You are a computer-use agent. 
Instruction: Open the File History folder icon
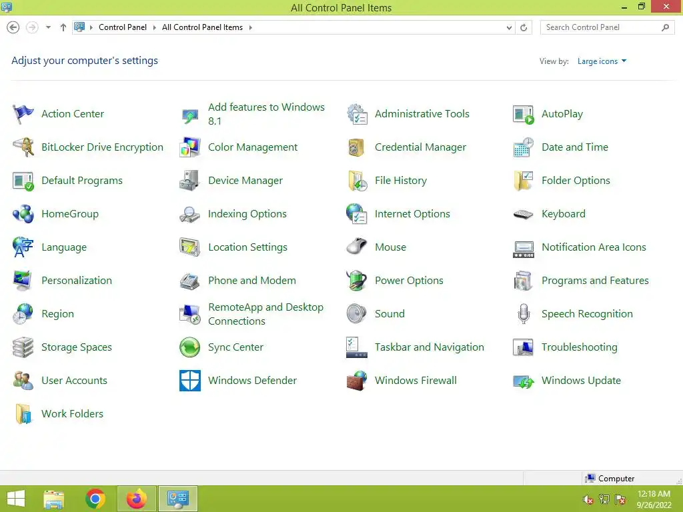[357, 181]
